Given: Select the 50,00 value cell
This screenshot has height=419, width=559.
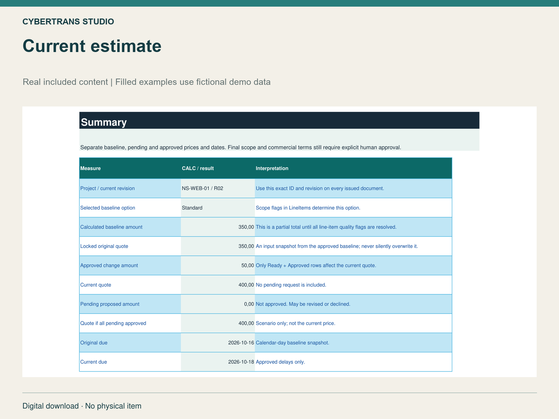Looking at the screenshot, I should click(218, 265).
